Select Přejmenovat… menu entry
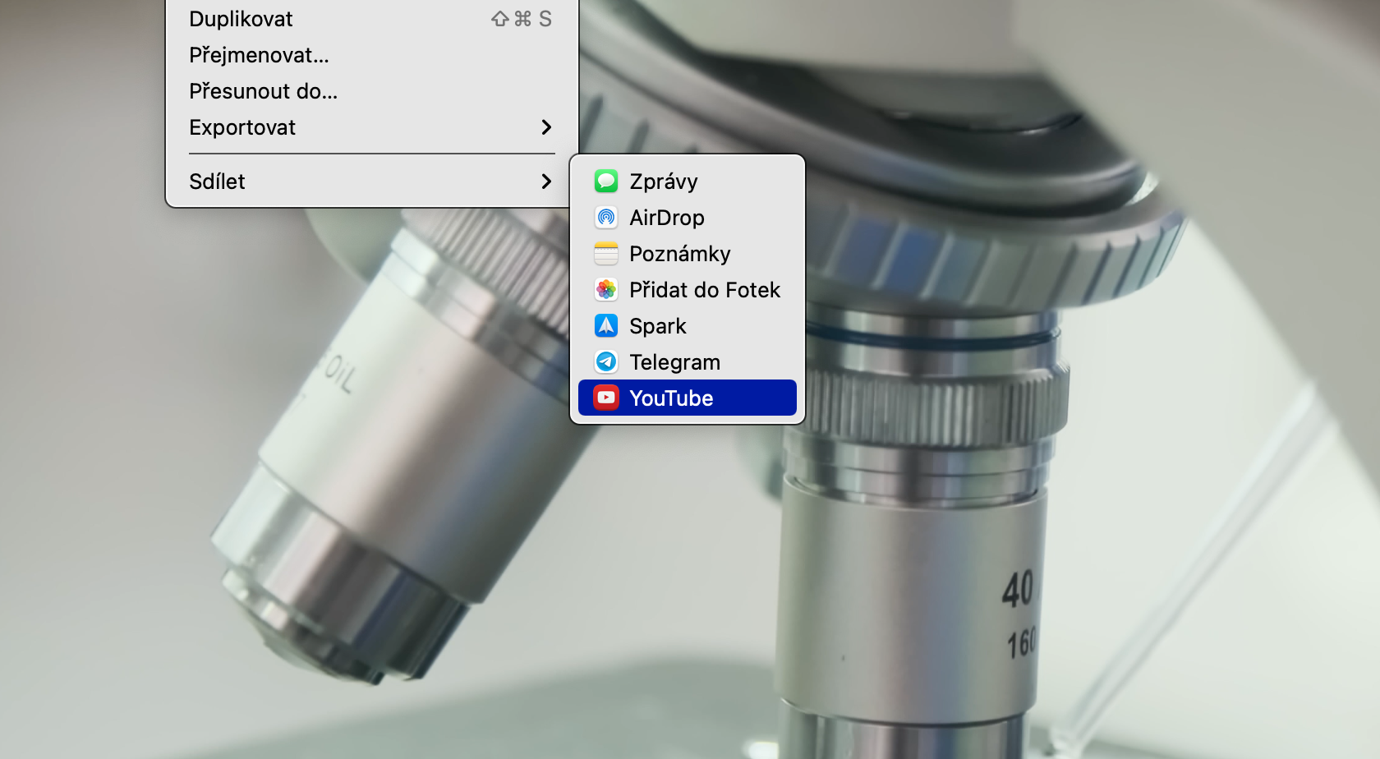The height and width of the screenshot is (759, 1380). coord(372,55)
